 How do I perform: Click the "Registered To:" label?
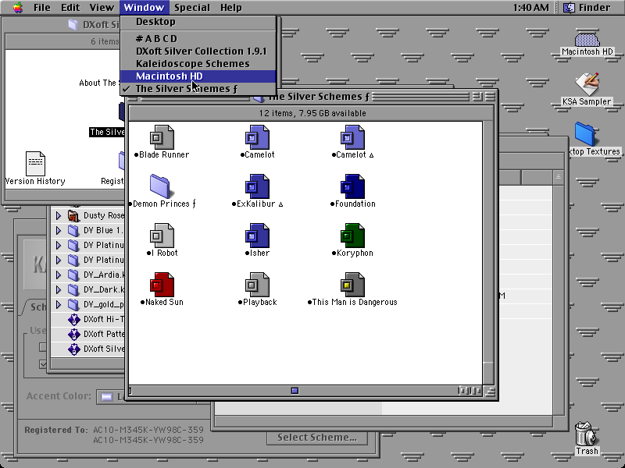point(55,430)
